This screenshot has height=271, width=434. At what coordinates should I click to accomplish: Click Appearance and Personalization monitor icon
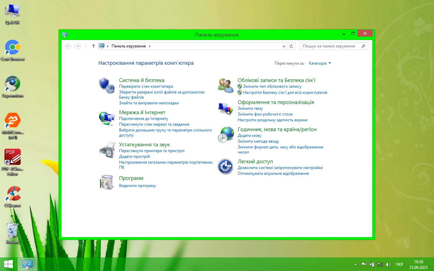[226, 108]
